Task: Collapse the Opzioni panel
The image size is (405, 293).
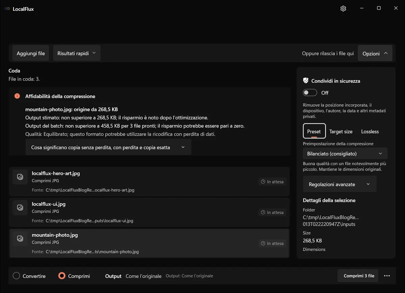Action: tap(375, 53)
